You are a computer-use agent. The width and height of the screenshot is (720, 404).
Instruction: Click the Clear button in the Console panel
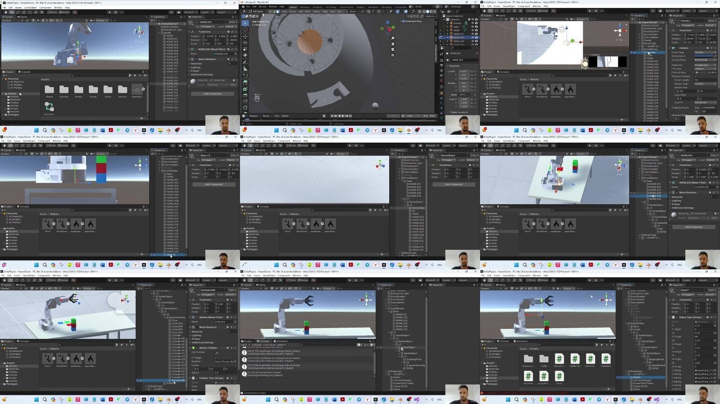[x=244, y=345]
